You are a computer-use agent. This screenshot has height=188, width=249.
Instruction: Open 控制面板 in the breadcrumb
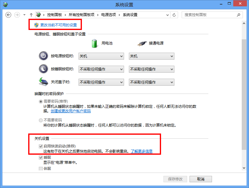(55, 15)
